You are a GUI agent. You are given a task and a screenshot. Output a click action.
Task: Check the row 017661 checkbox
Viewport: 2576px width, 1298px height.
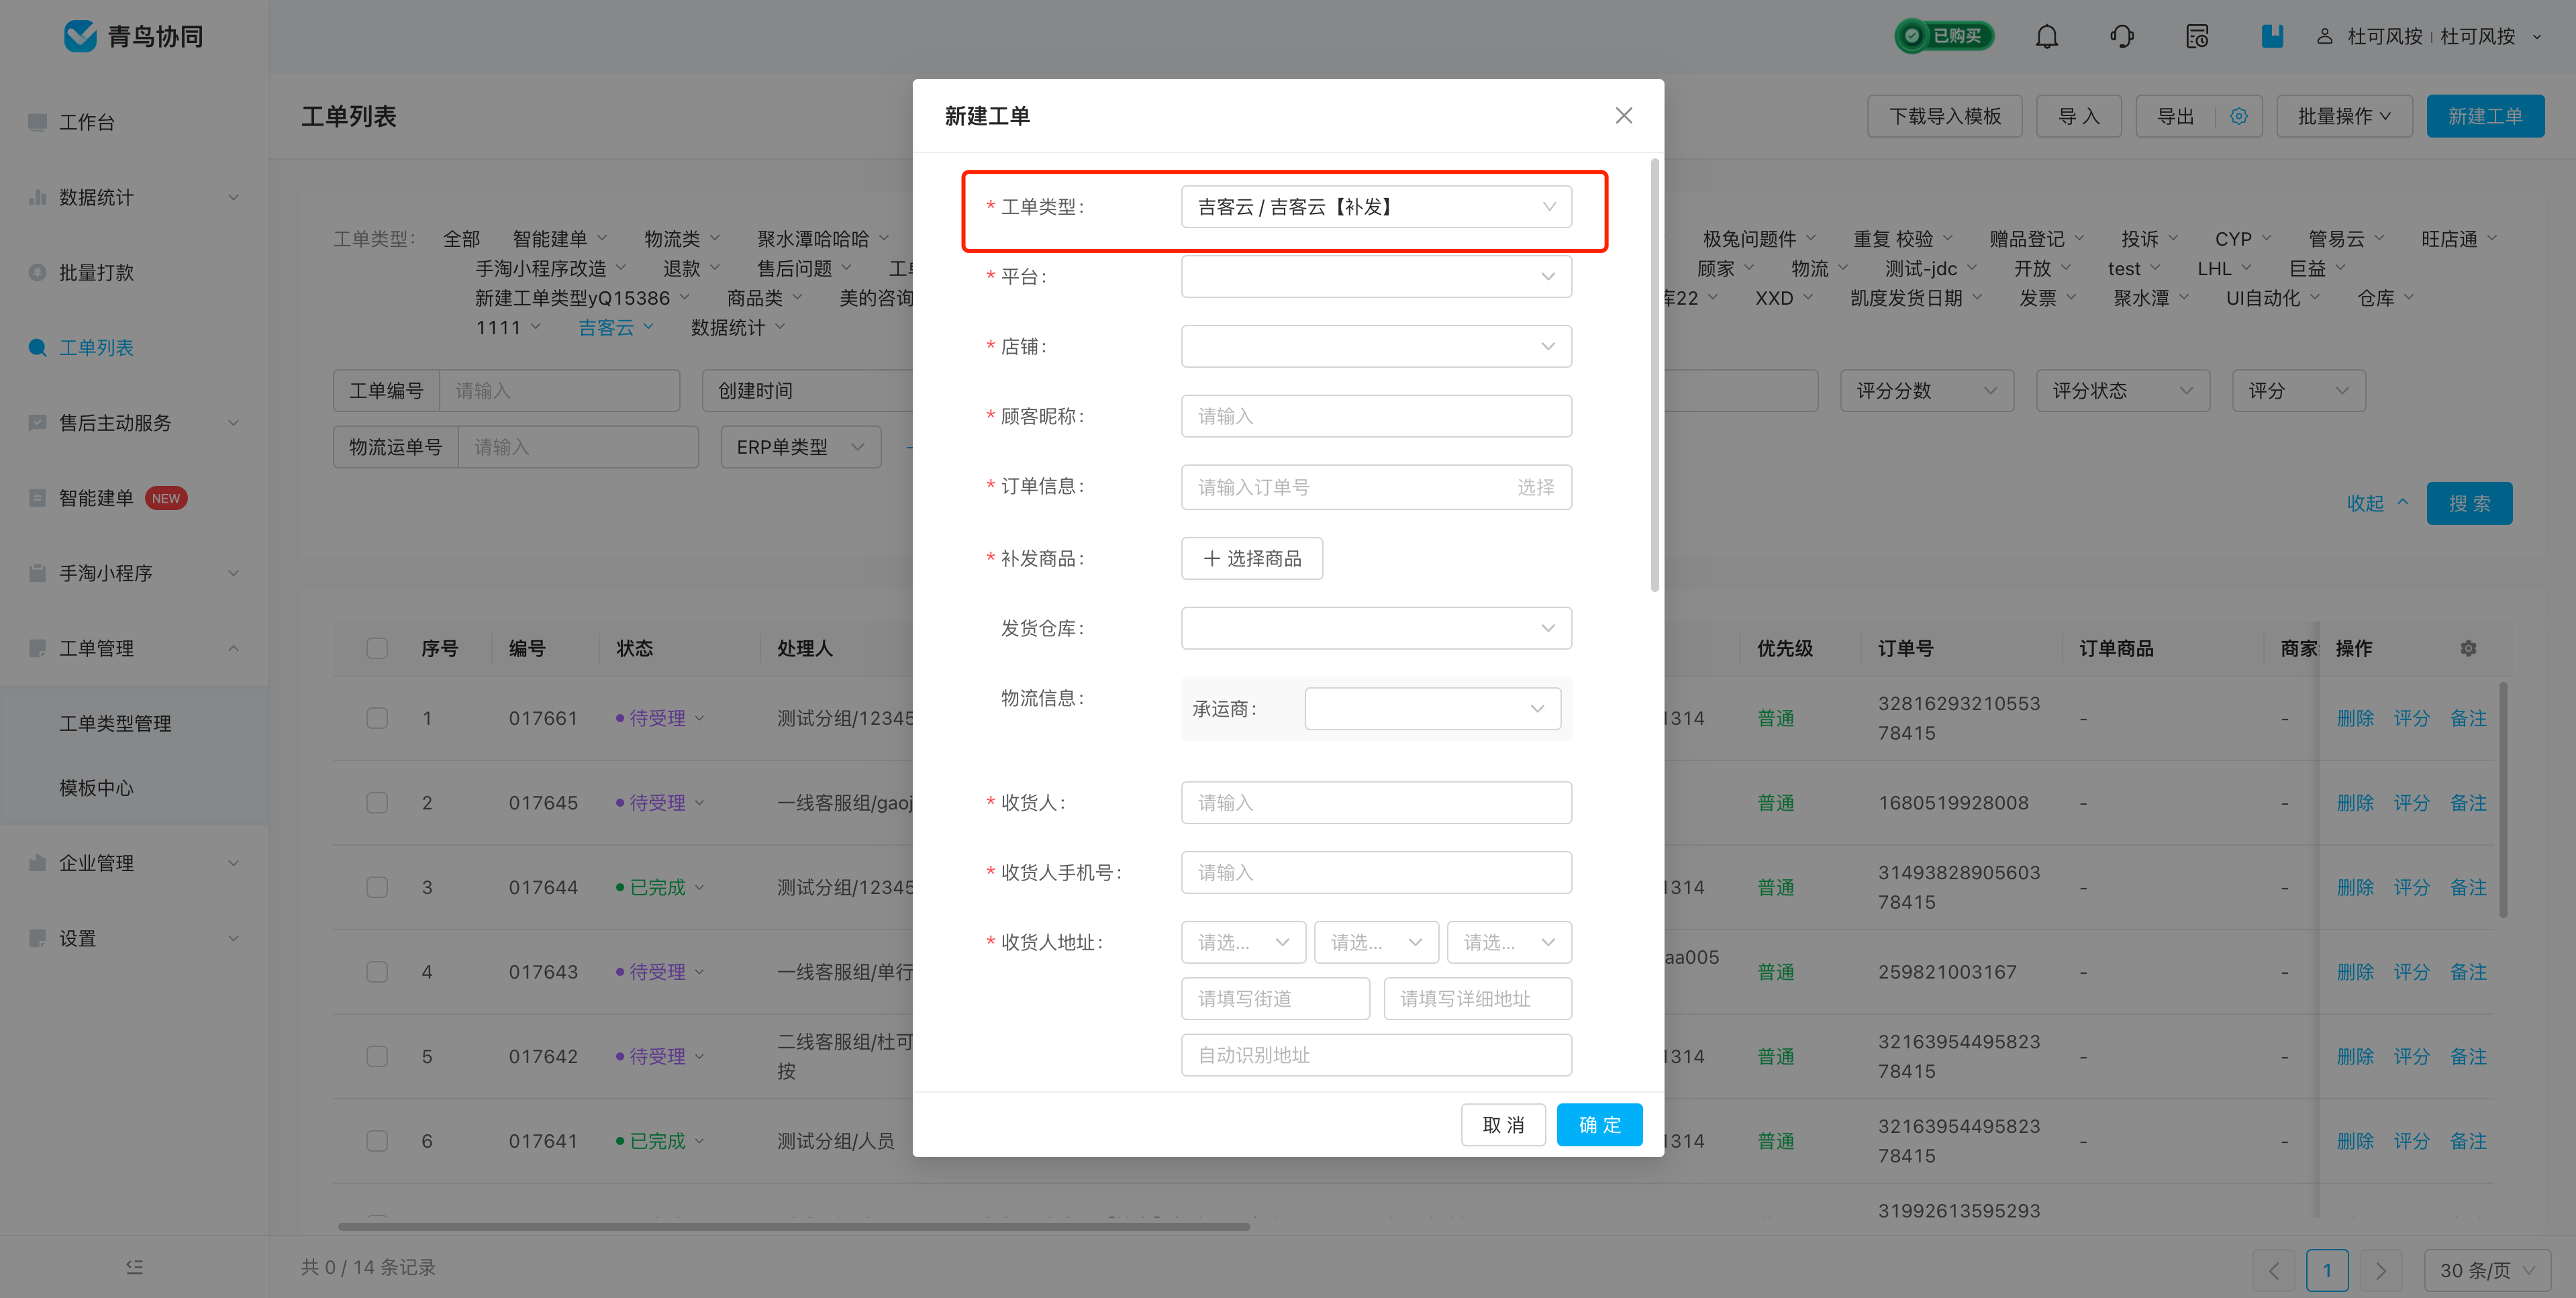(377, 718)
